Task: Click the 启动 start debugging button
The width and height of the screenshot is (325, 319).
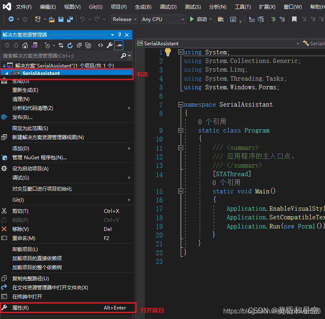Action: click(199, 19)
